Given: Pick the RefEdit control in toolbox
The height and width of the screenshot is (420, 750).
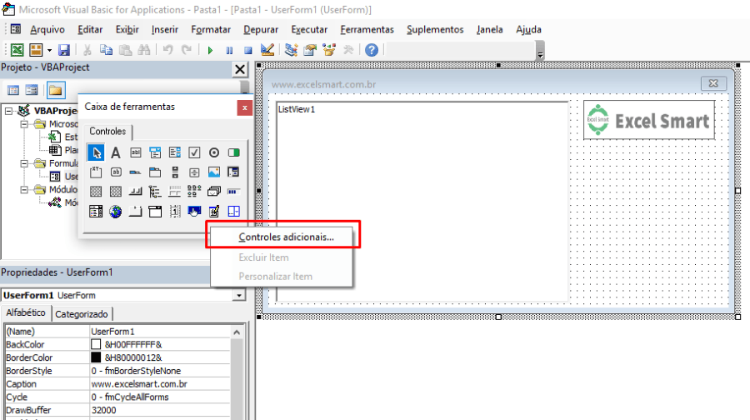Looking at the screenshot, I should (x=233, y=172).
